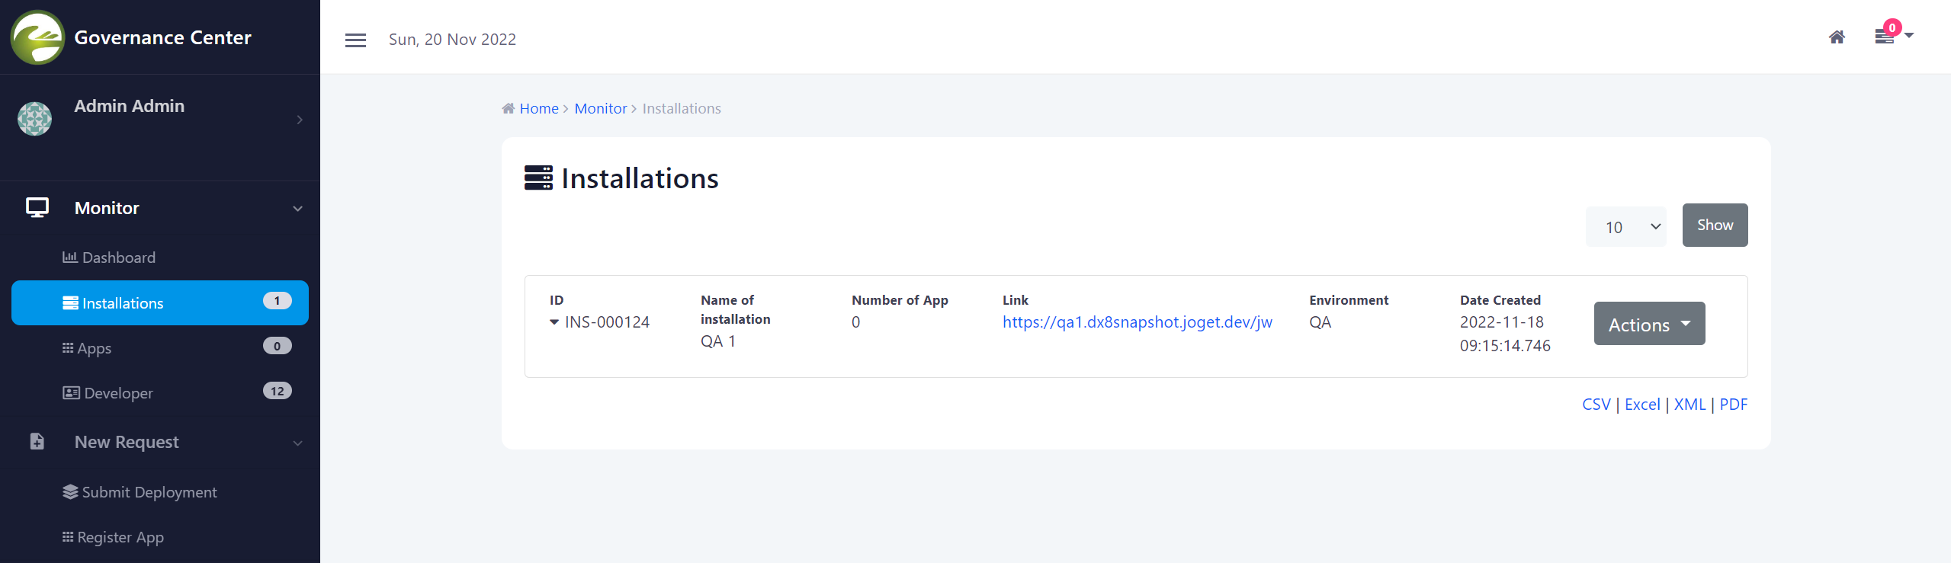Export the list as CSV
The height and width of the screenshot is (563, 1951).
(x=1596, y=405)
